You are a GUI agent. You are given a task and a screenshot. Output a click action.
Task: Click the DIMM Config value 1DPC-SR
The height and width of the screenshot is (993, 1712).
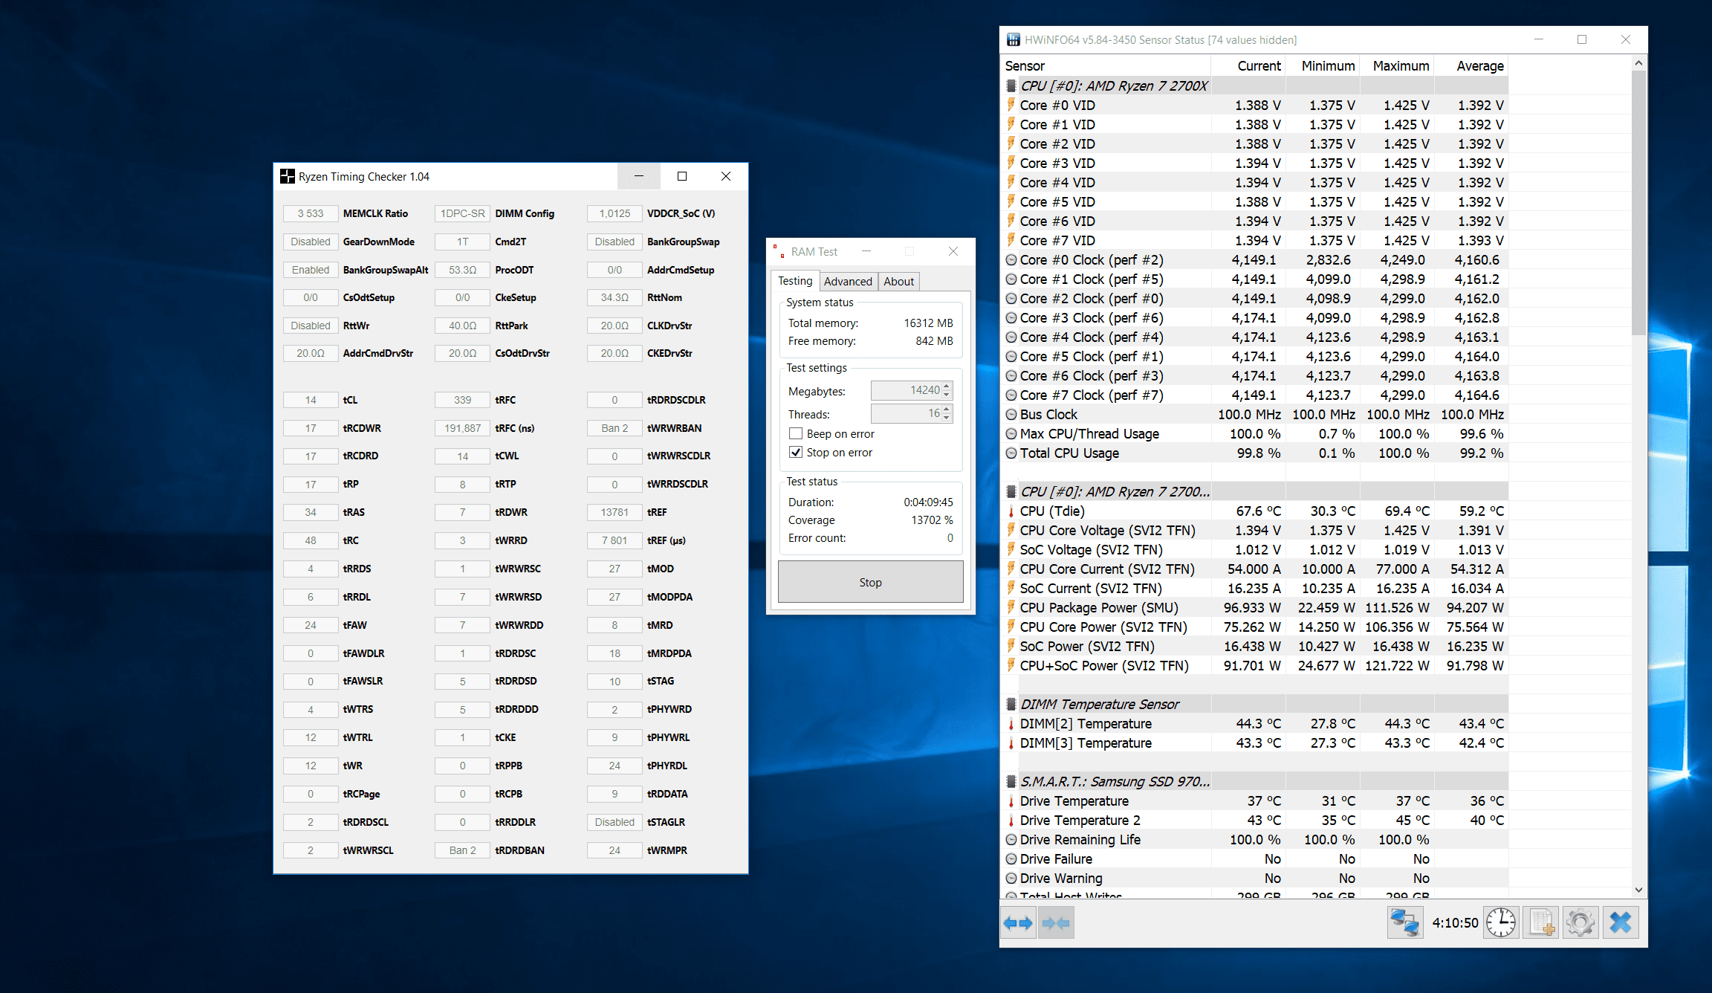462,213
